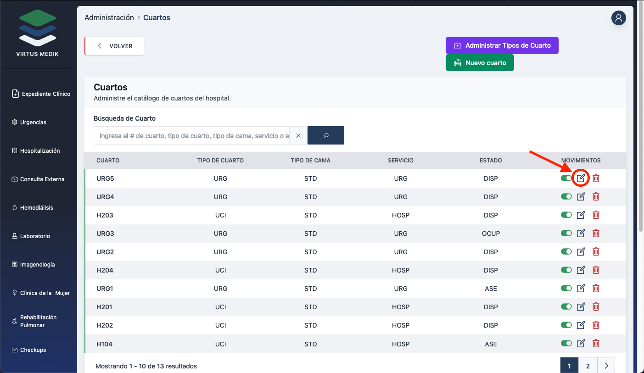Open the Hospitalización sidebar menu
The image size is (644, 373).
pyautogui.click(x=39, y=151)
